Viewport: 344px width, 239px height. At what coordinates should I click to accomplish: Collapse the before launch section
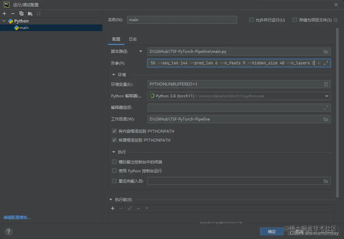(111, 200)
